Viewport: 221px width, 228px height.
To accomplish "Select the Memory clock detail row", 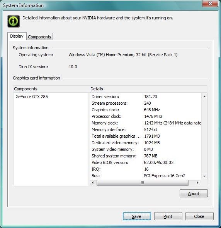I will coord(146,123).
